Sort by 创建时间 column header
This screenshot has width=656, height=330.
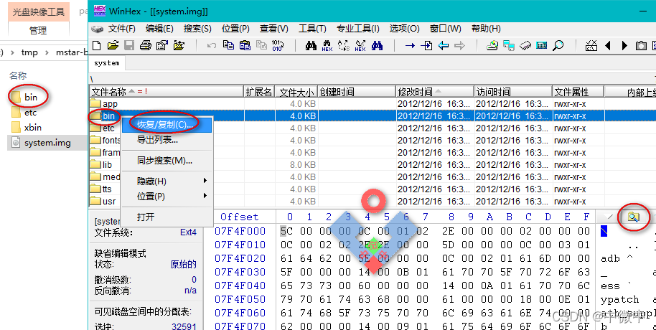coord(357,92)
